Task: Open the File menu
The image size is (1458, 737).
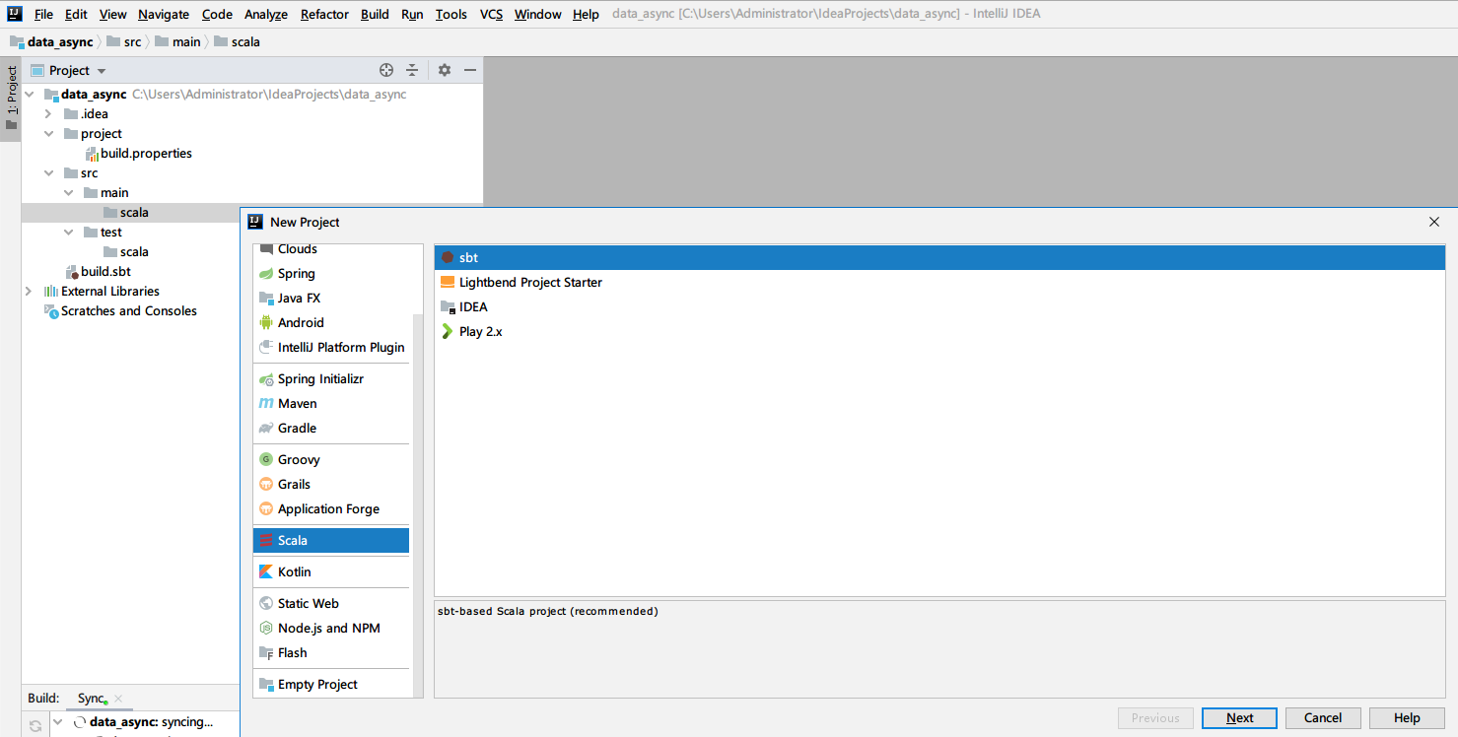Action: pyautogui.click(x=44, y=15)
